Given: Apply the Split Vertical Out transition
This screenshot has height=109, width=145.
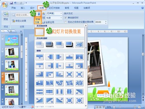Looking at the screenshot, I should [x=69, y=92].
